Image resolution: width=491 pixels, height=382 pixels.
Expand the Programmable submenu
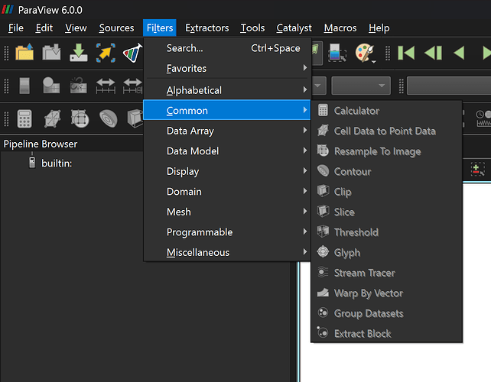(x=227, y=232)
